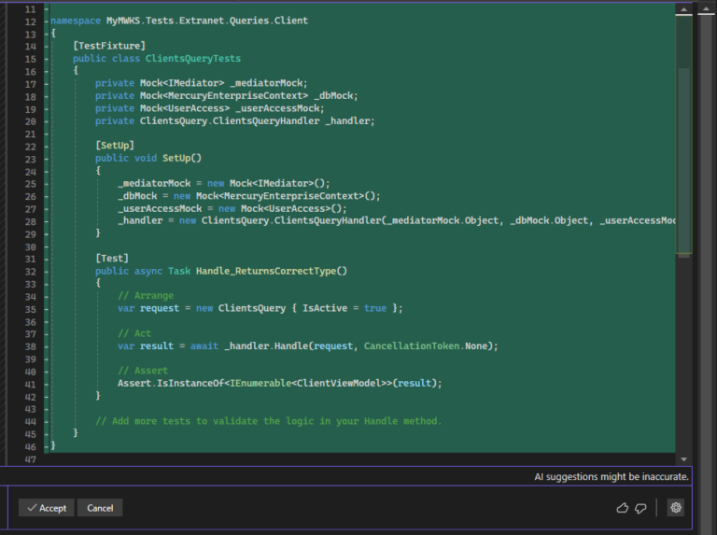
Task: Click the [TestFixture] attribute
Action: [x=109, y=45]
